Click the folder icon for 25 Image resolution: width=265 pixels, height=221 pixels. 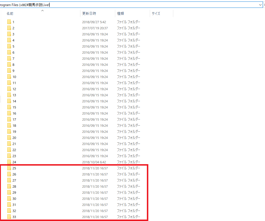click(x=9, y=168)
